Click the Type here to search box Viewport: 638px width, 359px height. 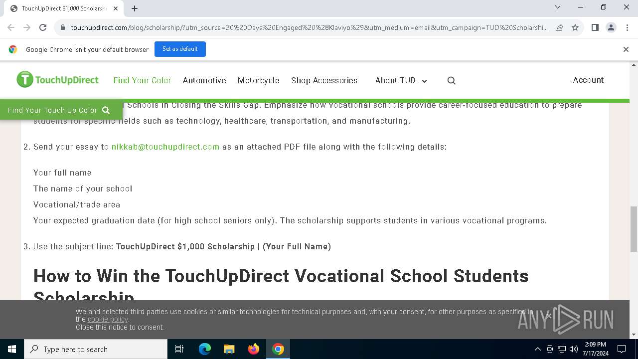[x=96, y=349]
